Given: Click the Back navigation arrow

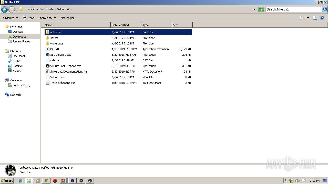Looking at the screenshot, I should [x=4, y=9].
